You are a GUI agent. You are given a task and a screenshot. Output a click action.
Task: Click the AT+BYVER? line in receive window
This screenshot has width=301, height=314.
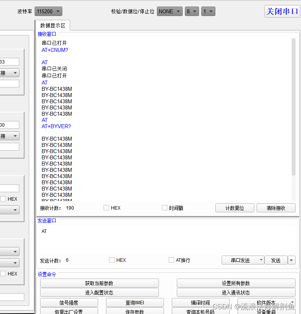[56, 126]
